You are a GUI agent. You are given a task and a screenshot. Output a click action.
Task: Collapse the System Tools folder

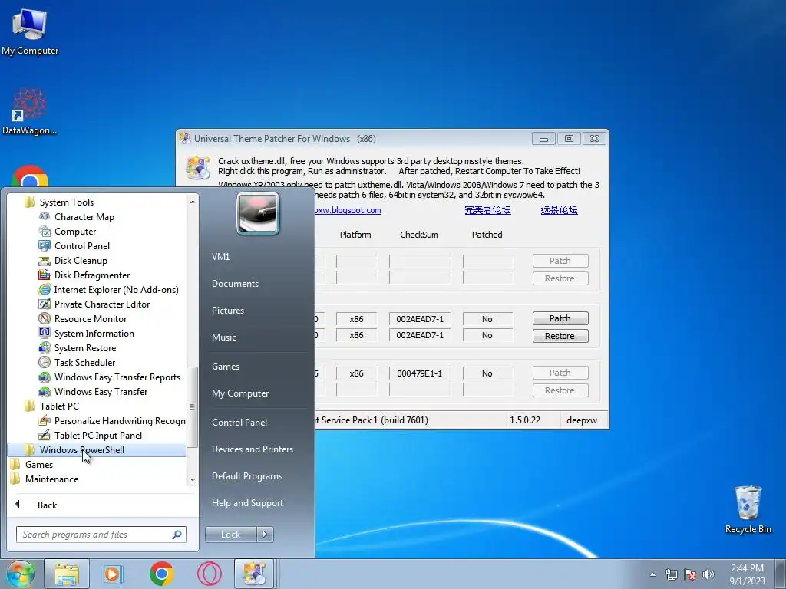tap(66, 202)
